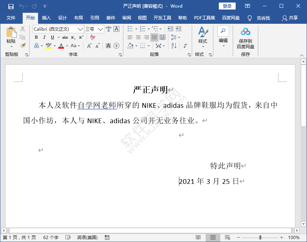The height and width of the screenshot is (242, 307).
Task: Click the 登录 sign-in button
Action: coord(227,6)
